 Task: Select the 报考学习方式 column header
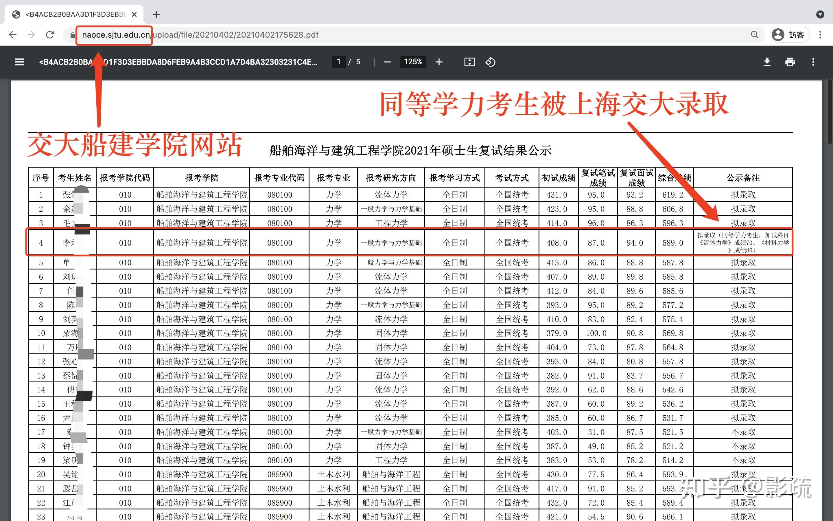point(455,177)
